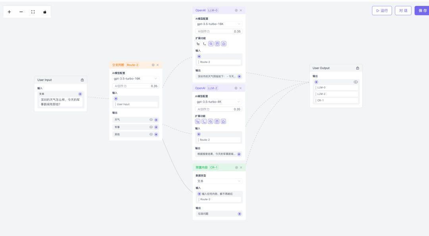Expand the 数据类型 dropdown in CR-1
Viewport: 429px width, 236px height.
coord(219,181)
